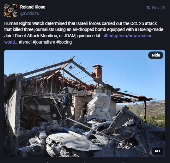The height and width of the screenshot is (163, 170).
Task: Click the partially visible reply arrow icon
Action: click(47, 162)
